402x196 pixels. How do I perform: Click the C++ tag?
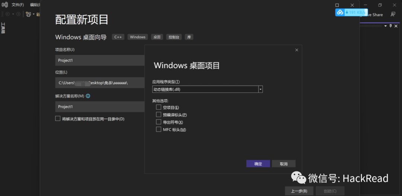118,37
